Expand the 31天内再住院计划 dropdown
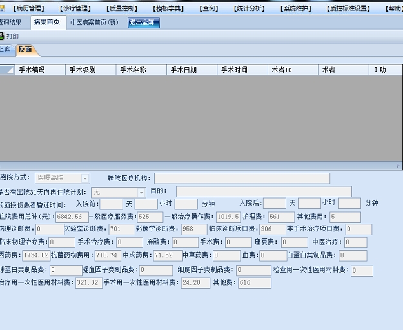 [141, 192]
